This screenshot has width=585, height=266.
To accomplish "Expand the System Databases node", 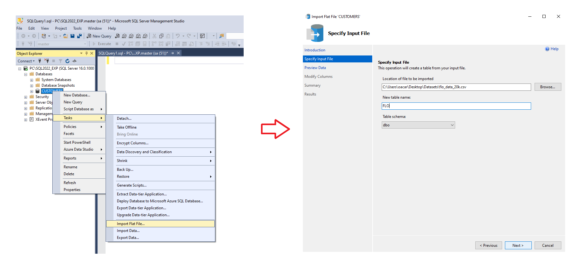I will click(32, 80).
